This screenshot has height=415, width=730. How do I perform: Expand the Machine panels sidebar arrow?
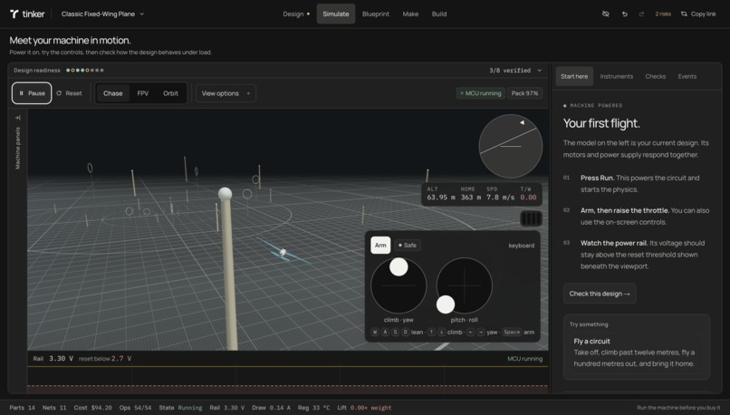pos(18,118)
